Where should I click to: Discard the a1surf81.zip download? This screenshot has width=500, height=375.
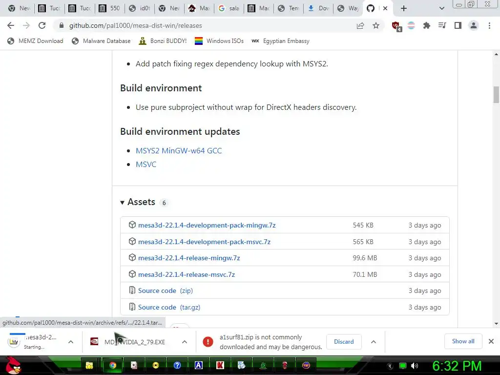click(344, 341)
